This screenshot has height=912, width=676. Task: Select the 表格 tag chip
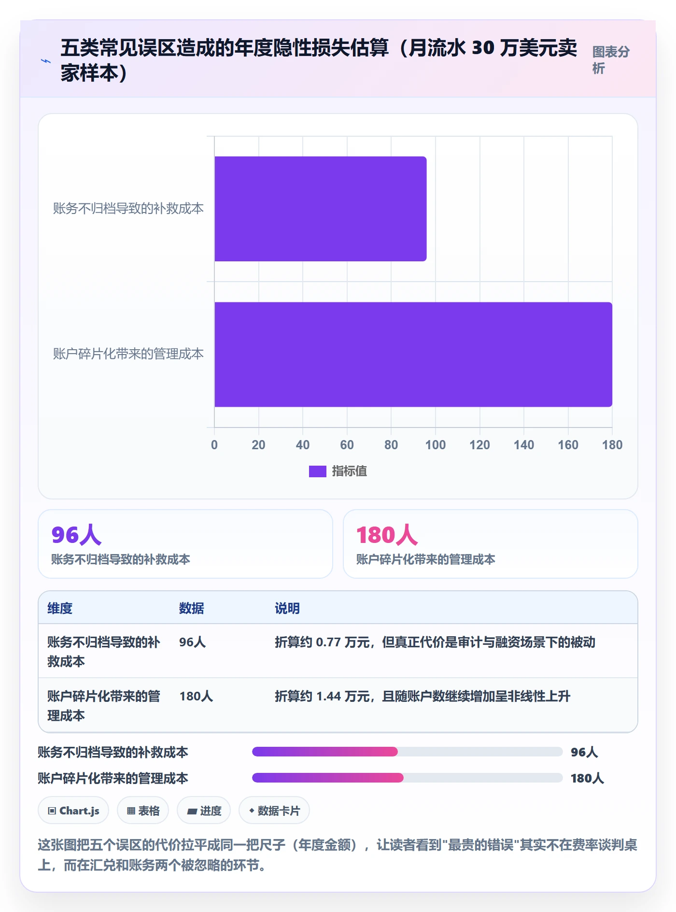tap(143, 811)
